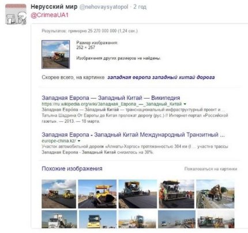Open the @CrimeaUA1 mention
Screen dimensions: 248x233
(50, 15)
